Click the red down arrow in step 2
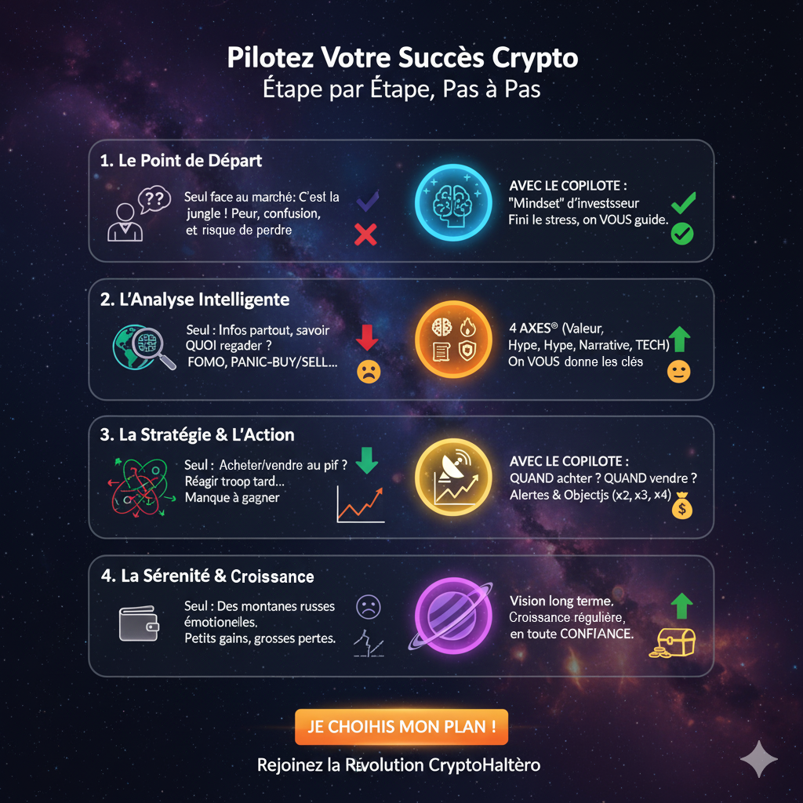This screenshot has width=803, height=803. click(x=368, y=336)
